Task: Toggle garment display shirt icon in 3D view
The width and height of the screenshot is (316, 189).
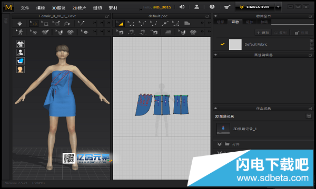Action: coord(21,44)
